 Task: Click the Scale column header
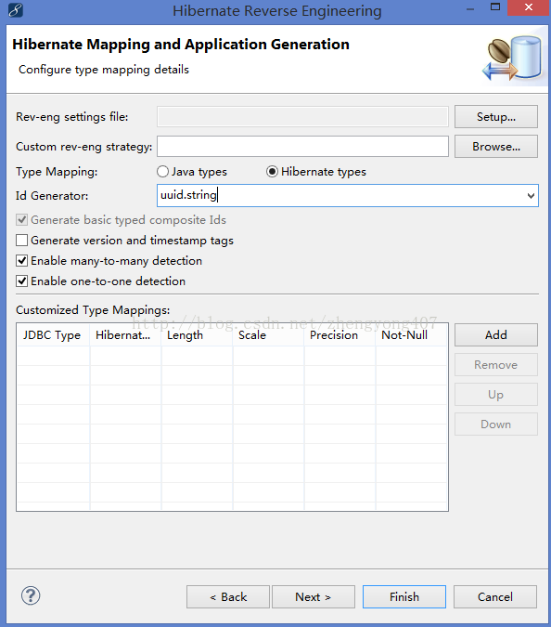(269, 335)
